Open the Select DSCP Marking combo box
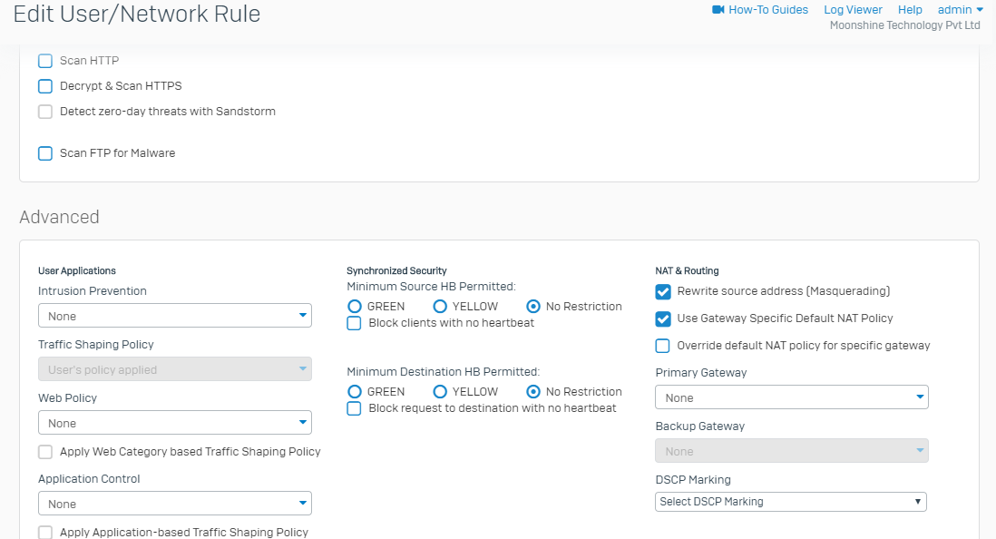Screen dimensions: 996x539 click(791, 502)
